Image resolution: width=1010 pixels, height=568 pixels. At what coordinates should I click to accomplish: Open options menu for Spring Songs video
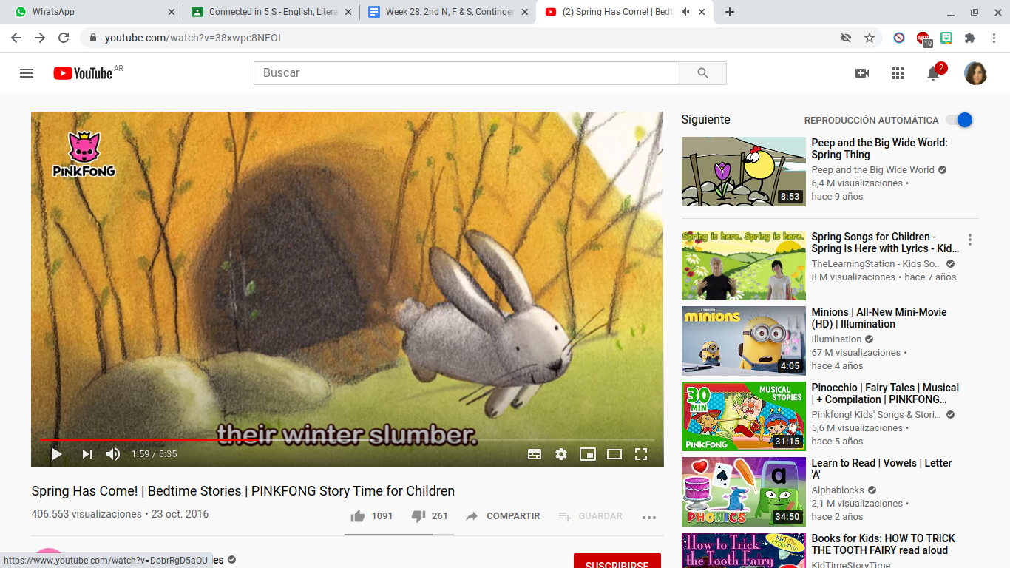969,240
